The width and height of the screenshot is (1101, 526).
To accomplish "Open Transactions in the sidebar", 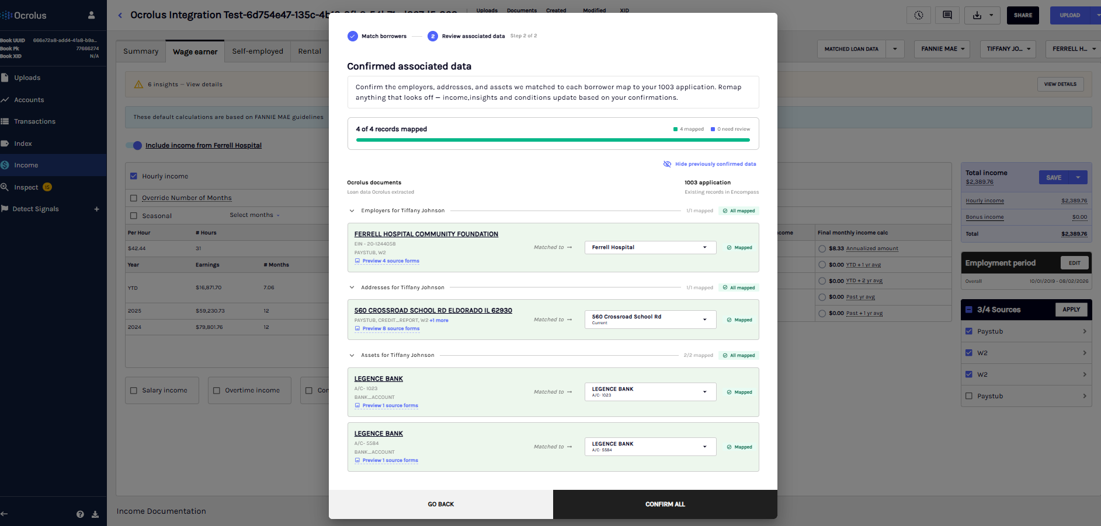I will pyautogui.click(x=34, y=121).
